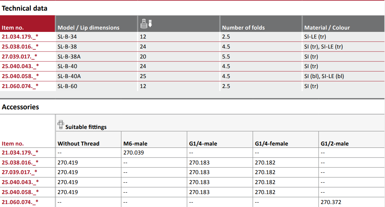Click folds value 4.5 in the SL-B-38 row
This screenshot has width=385, height=207.
(x=226, y=47)
